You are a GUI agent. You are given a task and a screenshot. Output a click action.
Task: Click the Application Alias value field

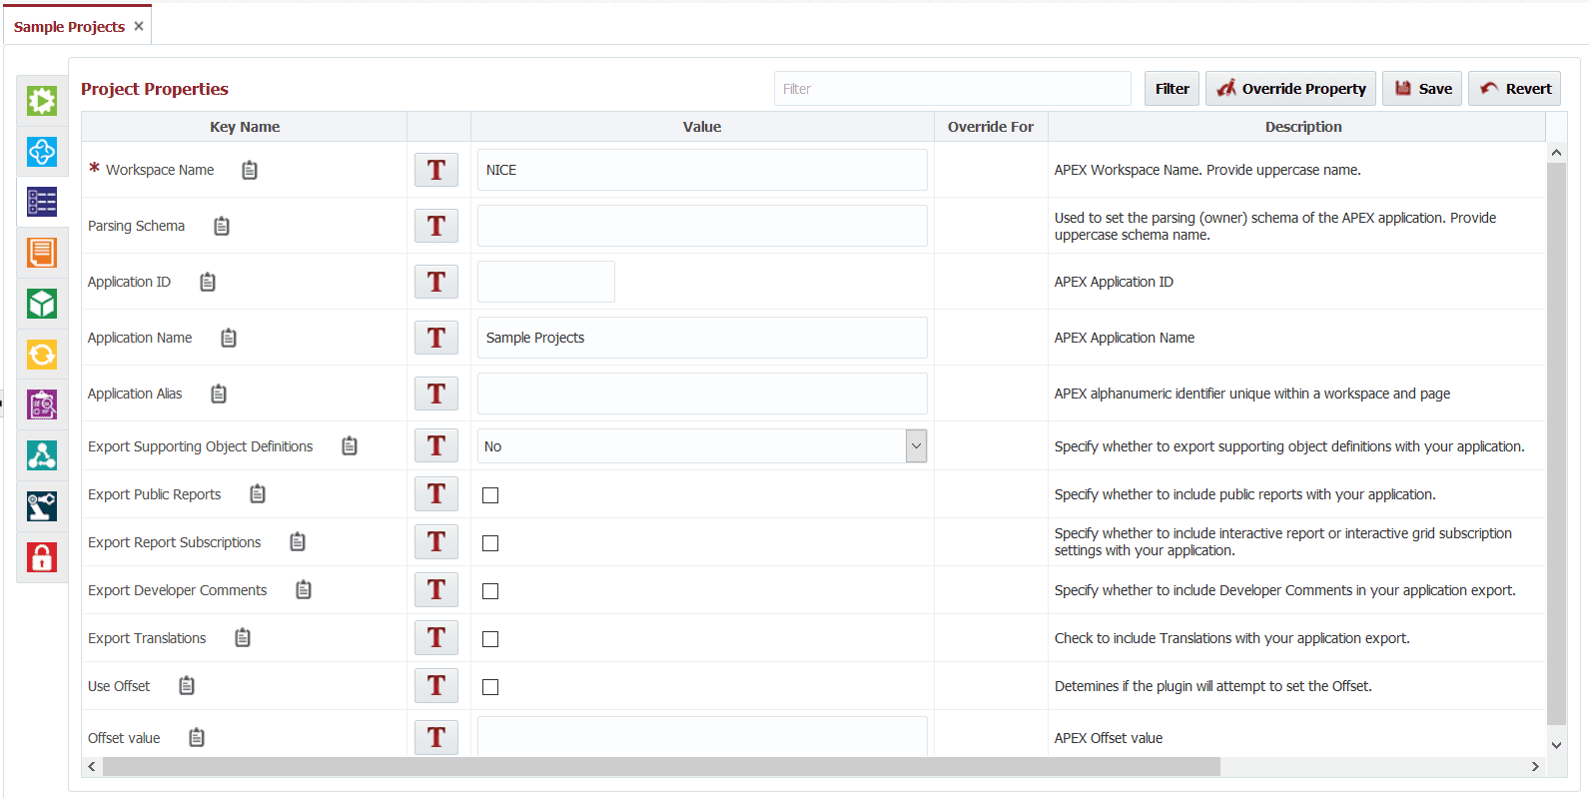pos(702,394)
